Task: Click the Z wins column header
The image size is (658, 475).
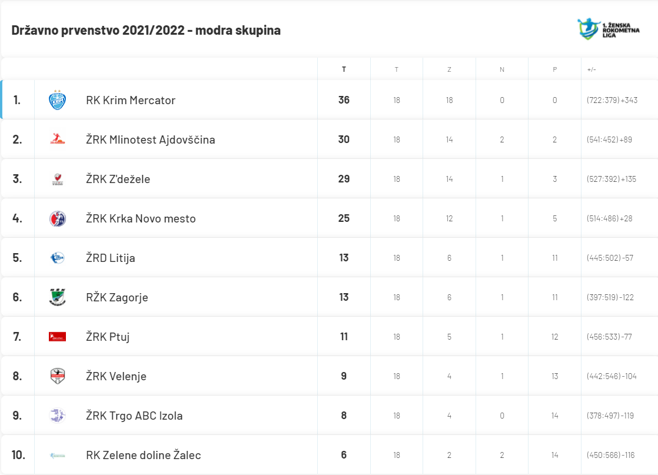Action: click(x=449, y=69)
